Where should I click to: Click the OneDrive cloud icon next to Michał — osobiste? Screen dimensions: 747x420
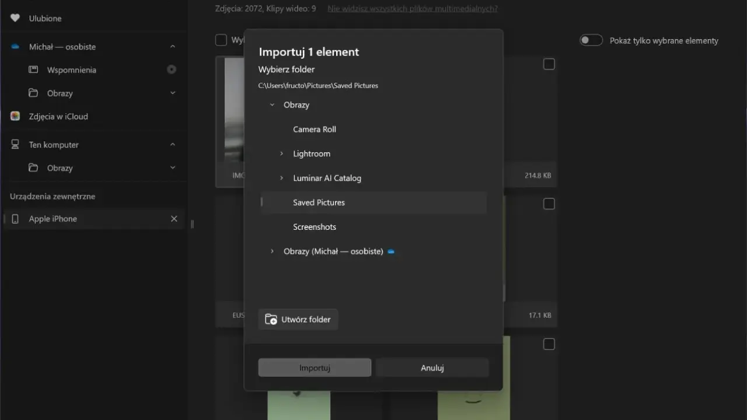pyautogui.click(x=15, y=47)
